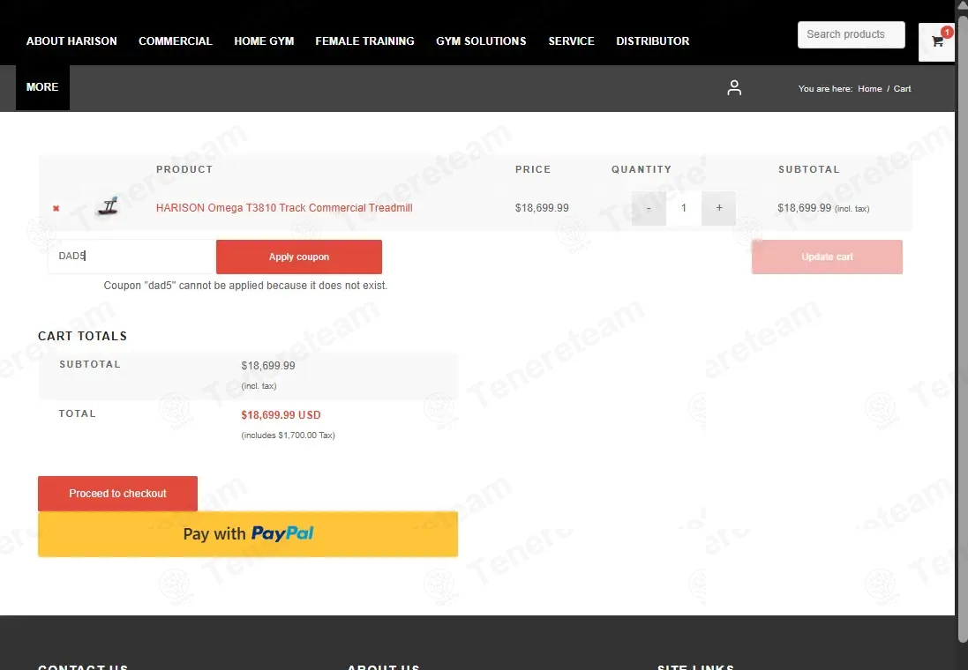Viewport: 968px width, 670px height.
Task: Go to Home breadcrumb link
Action: [x=869, y=89]
